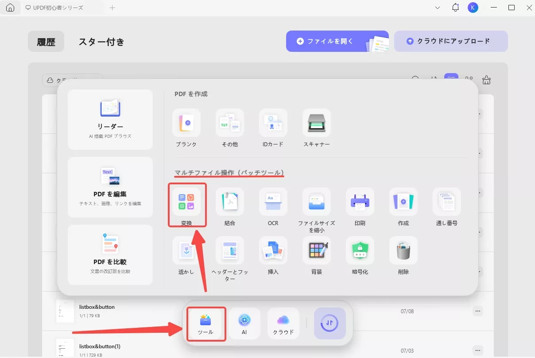Click ツール in the bottom dock
The image size is (535, 358).
(x=206, y=324)
